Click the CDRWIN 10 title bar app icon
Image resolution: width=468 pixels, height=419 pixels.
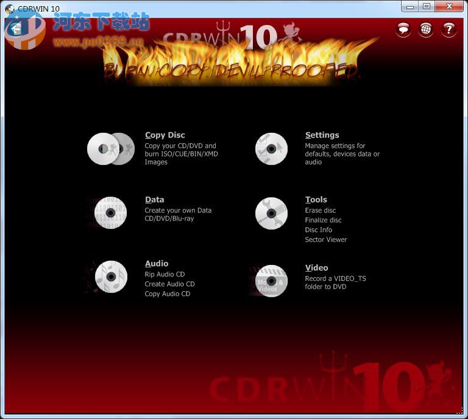coord(10,9)
